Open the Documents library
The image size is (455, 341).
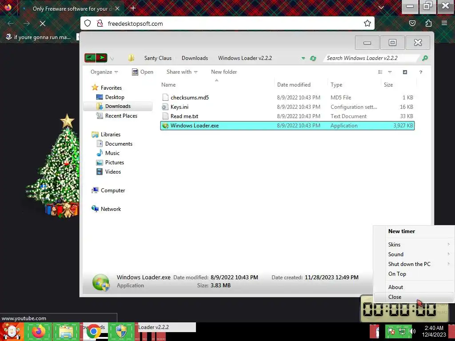coord(119,143)
